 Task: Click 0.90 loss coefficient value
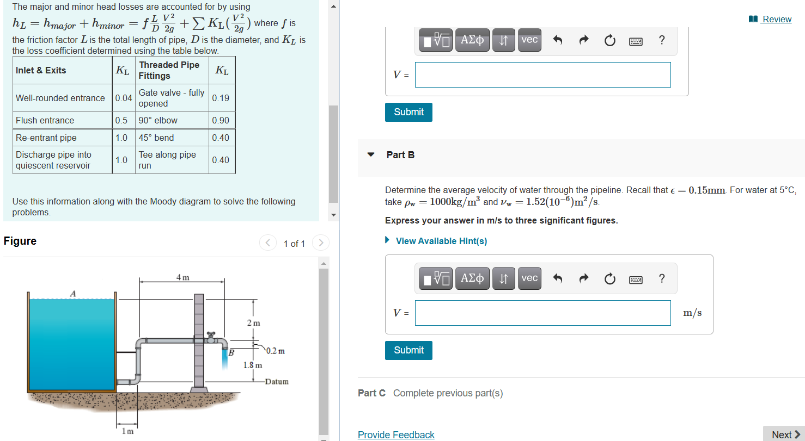tap(221, 120)
